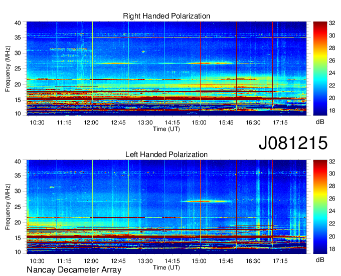Click the "Nancay Decameter Array" caption
341x276 pixels.
coord(74,270)
